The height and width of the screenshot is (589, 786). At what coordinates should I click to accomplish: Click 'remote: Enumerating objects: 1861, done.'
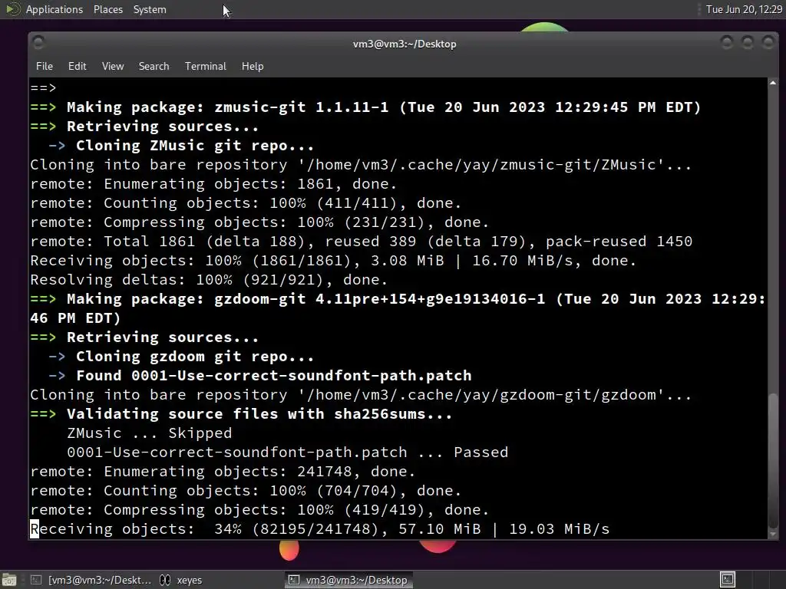213,184
